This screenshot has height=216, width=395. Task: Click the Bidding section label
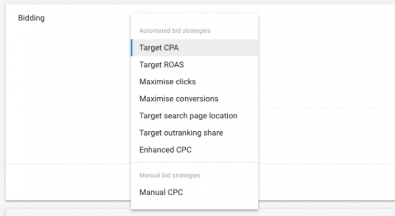pyautogui.click(x=31, y=18)
